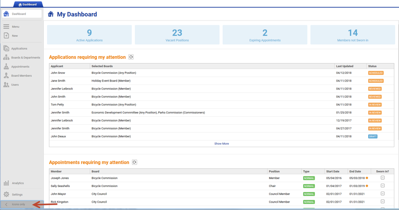The height and width of the screenshot is (210, 399).
Task: Click the New document icon
Action: click(x=7, y=36)
